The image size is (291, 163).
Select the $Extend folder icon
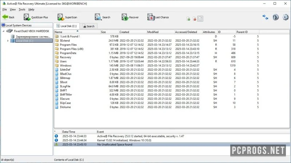coord(57,41)
